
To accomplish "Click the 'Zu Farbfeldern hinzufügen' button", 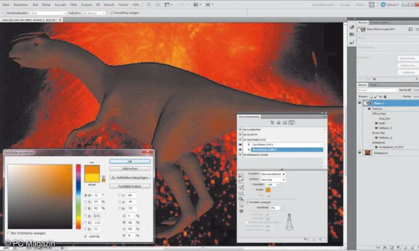I will pyautogui.click(x=130, y=177).
